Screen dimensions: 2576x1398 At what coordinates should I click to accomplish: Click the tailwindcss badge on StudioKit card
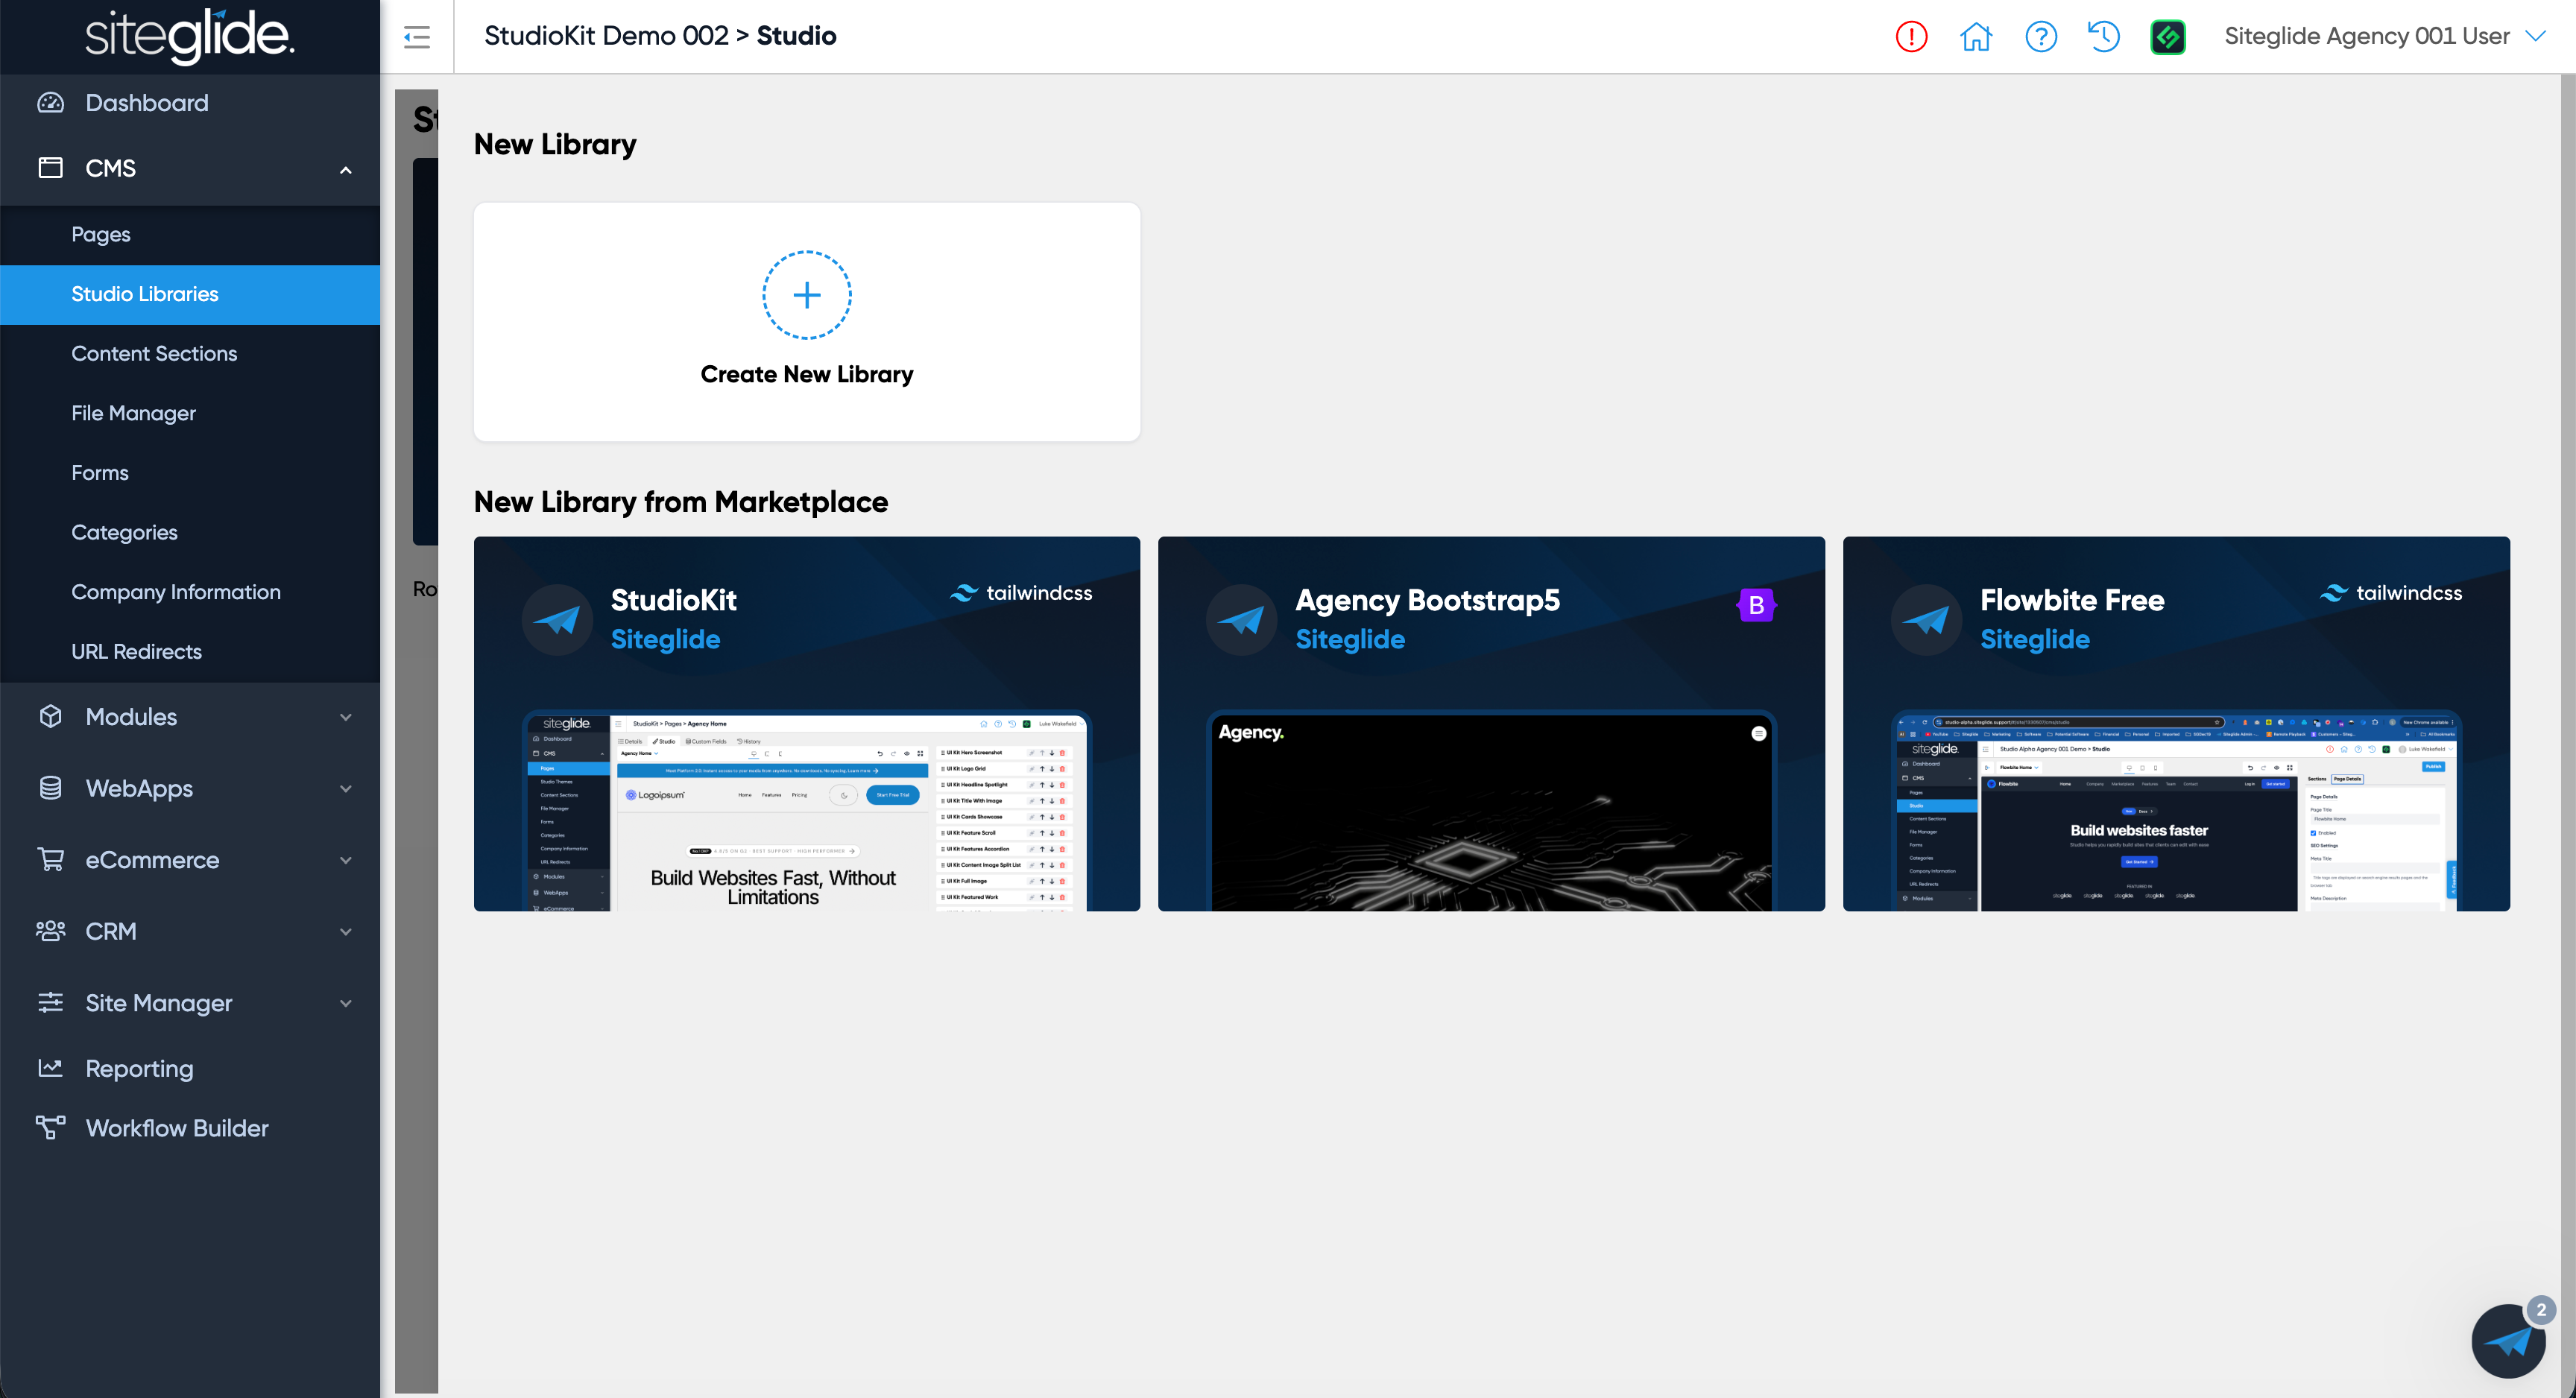(1021, 593)
